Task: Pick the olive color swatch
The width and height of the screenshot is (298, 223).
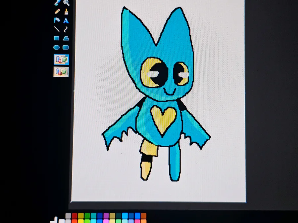Action: (81, 216)
